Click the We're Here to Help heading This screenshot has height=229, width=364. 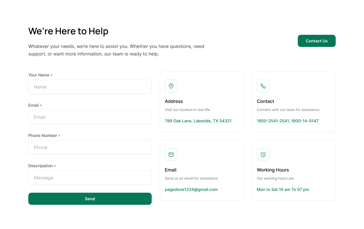pyautogui.click(x=68, y=31)
